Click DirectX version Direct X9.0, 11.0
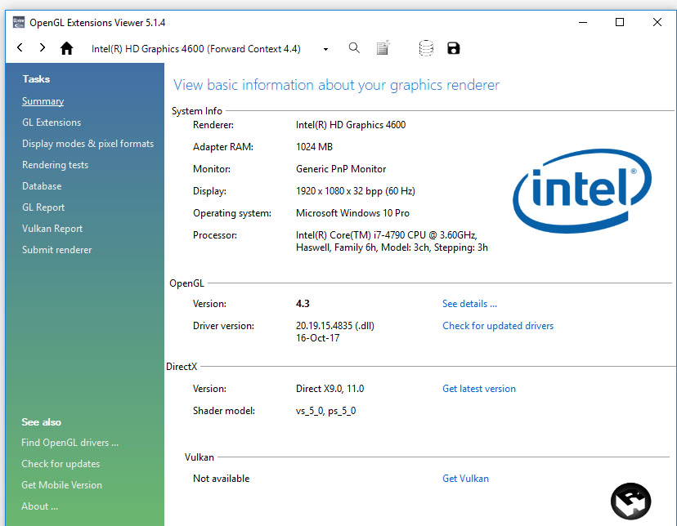 [330, 389]
